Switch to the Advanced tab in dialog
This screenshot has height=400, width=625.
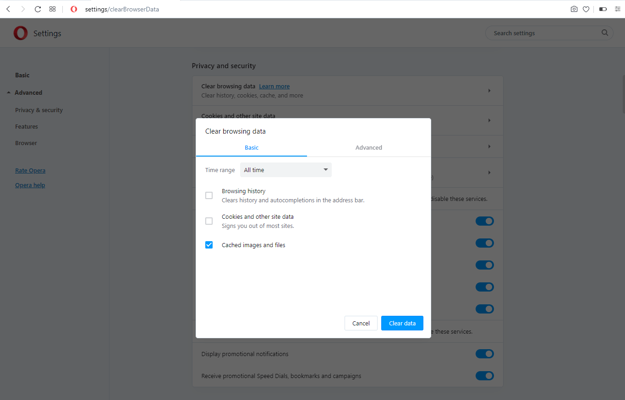(368, 147)
